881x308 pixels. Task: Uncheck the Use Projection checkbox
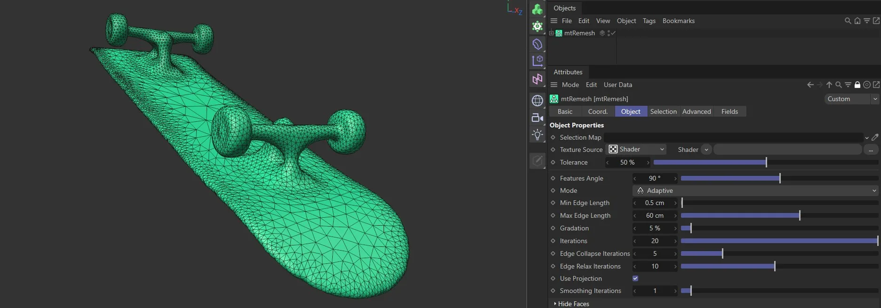[x=635, y=278]
